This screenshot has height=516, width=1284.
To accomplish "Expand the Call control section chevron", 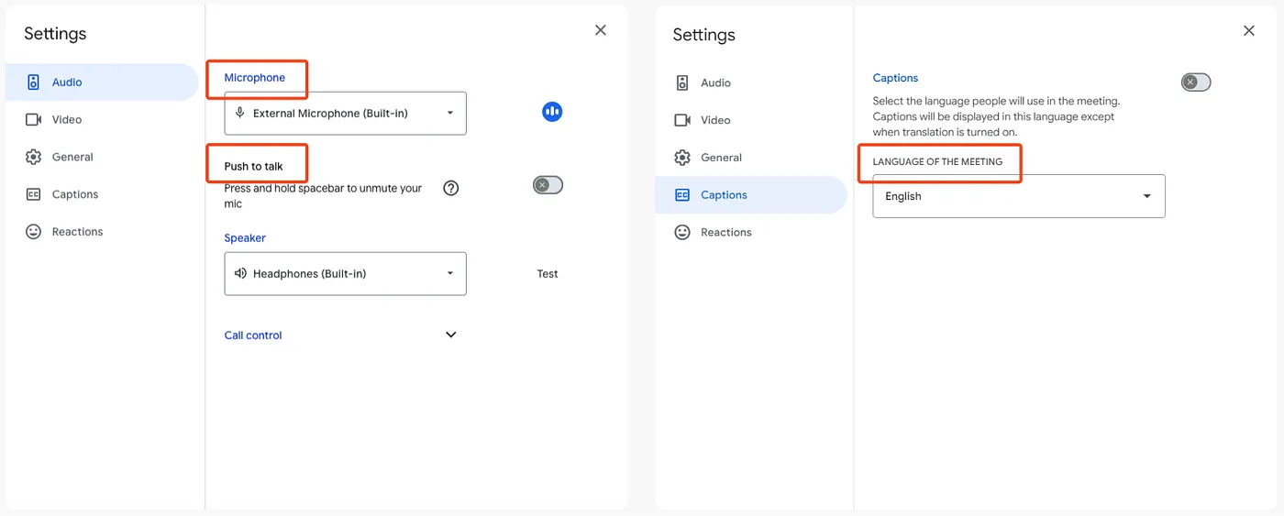I will (x=451, y=335).
